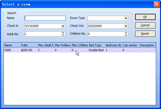Click the Max Rollaway column header
Image resolution: width=161 pixels, height=109 pixels.
coord(63,45)
